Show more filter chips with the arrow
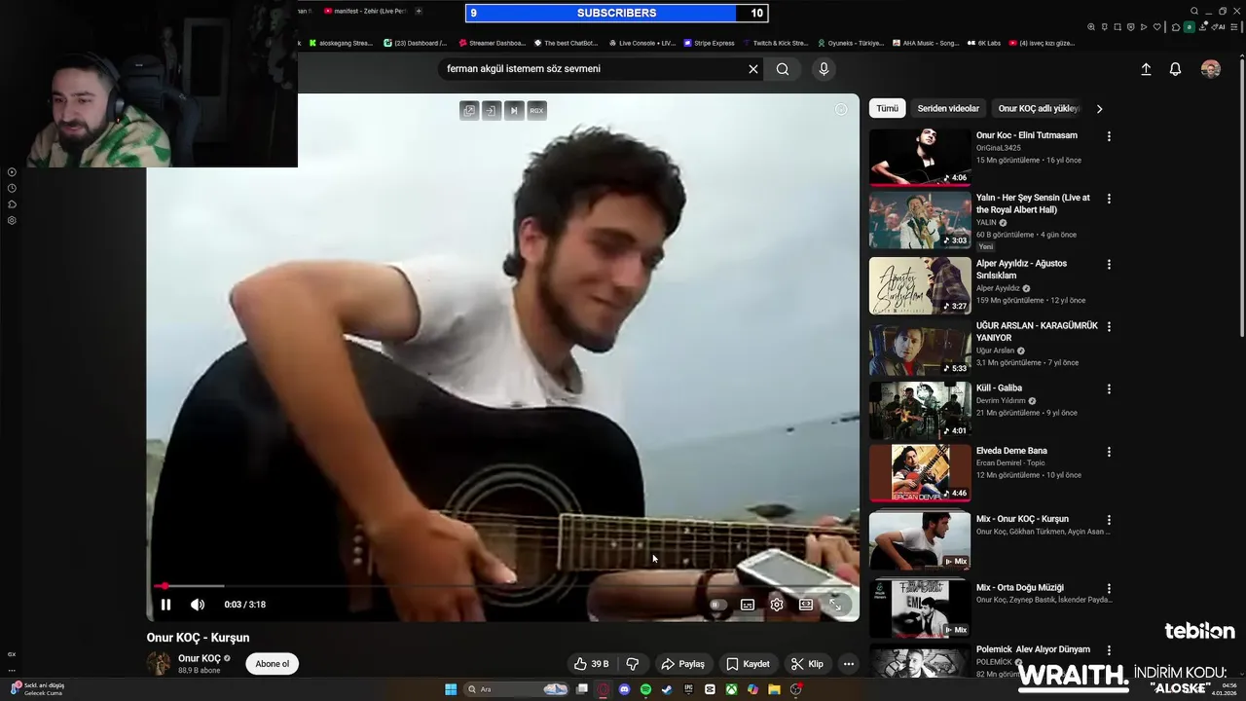1246x701 pixels. point(1099,109)
